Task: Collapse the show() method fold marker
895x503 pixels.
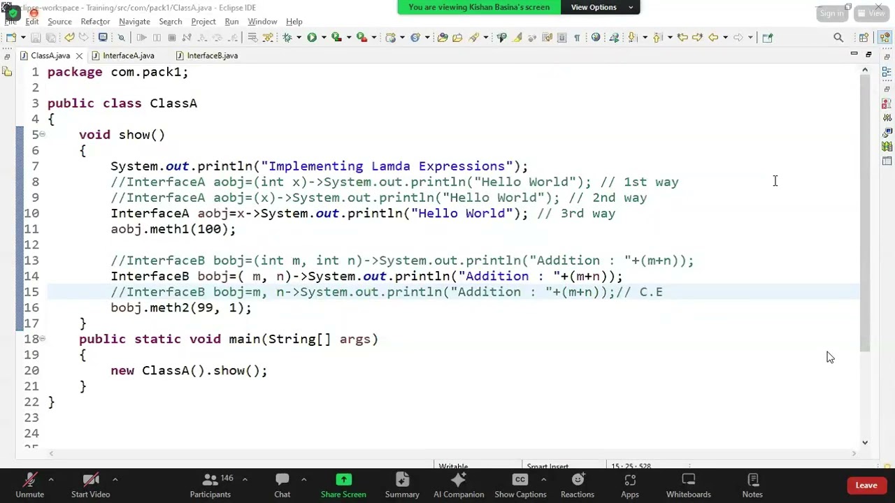Action: coord(42,134)
